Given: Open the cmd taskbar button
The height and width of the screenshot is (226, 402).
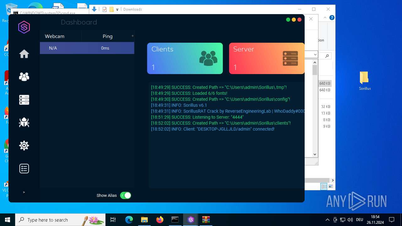Looking at the screenshot, I should coord(175,220).
